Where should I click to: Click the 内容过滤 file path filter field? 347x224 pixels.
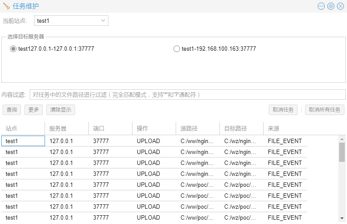point(187,94)
